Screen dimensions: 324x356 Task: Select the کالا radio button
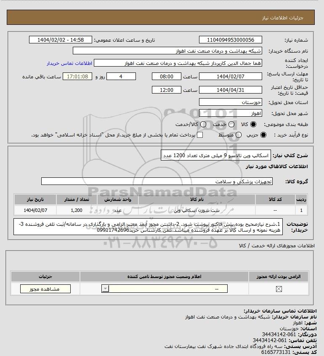[253, 124]
